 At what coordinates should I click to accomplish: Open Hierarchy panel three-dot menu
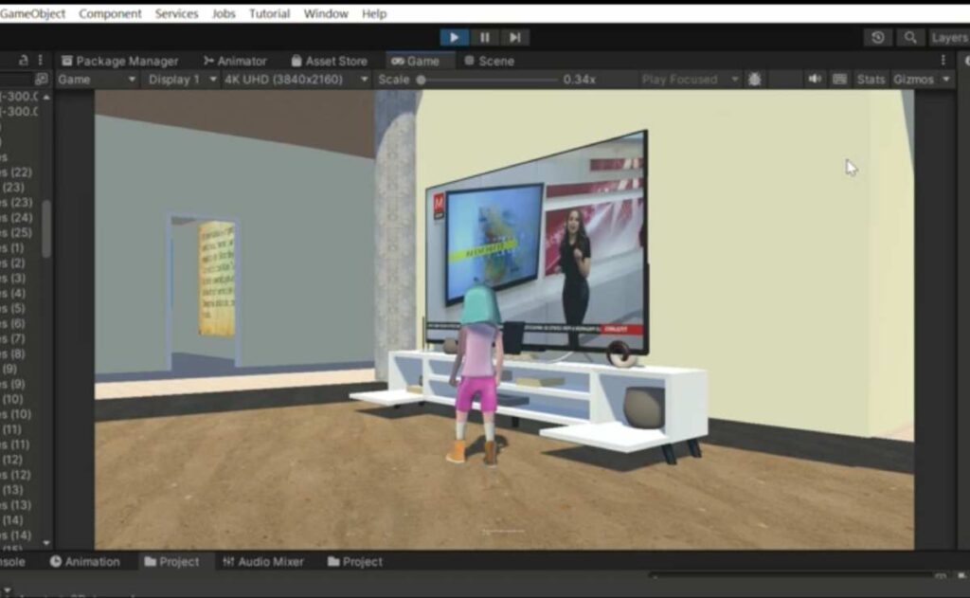tap(40, 60)
